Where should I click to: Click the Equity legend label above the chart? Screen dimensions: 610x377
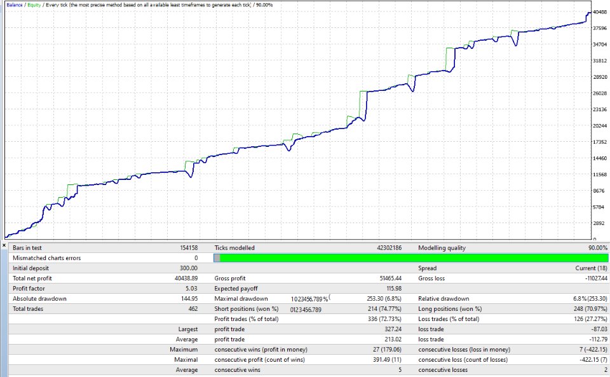[x=34, y=5]
